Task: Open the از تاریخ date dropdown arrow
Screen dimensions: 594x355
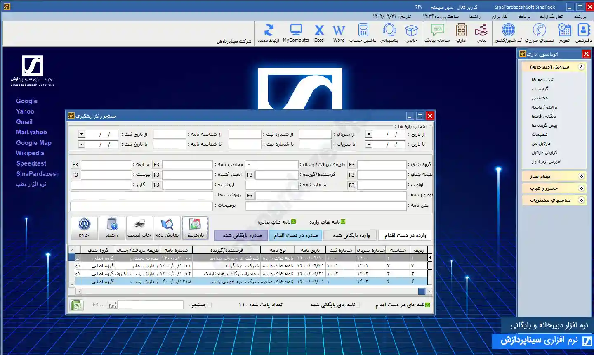Action: [x=369, y=134]
